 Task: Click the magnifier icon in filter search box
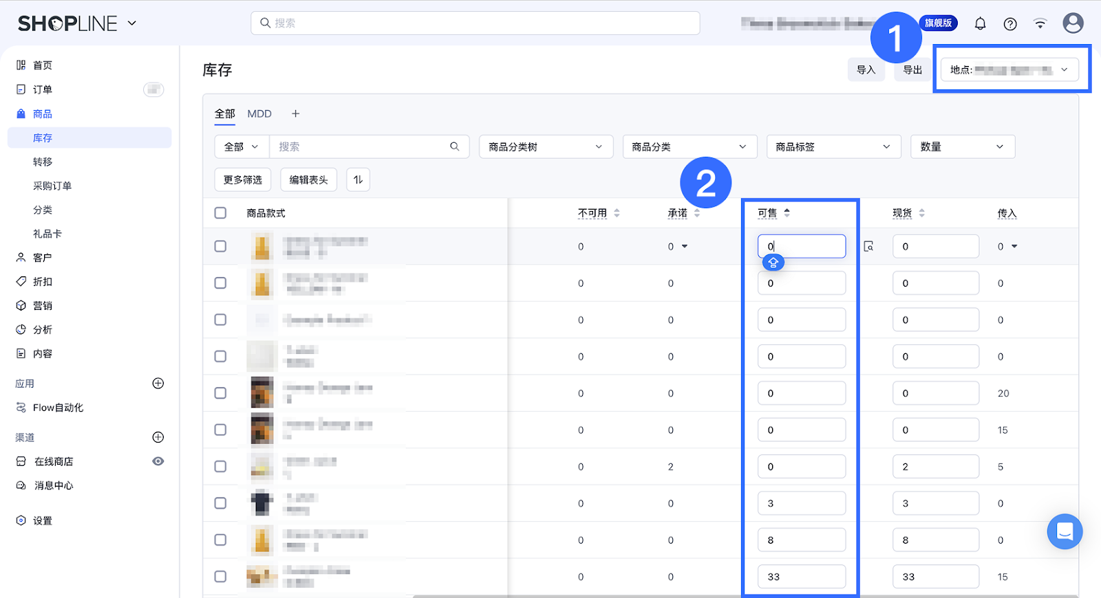[x=455, y=146]
